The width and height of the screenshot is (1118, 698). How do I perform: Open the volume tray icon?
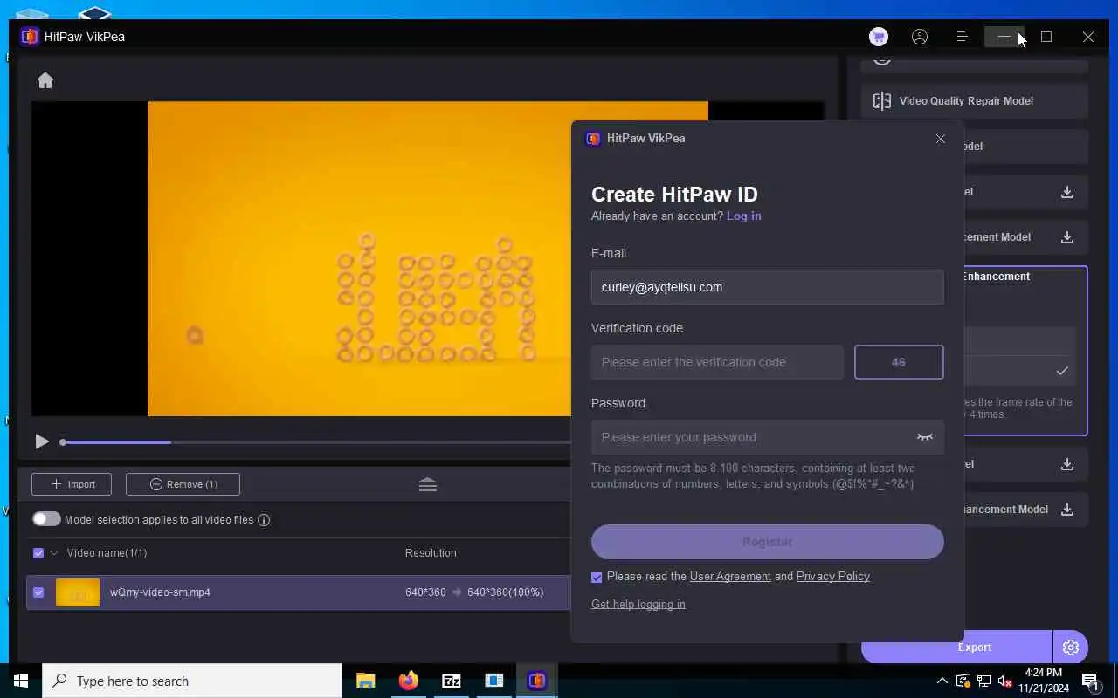click(1004, 681)
